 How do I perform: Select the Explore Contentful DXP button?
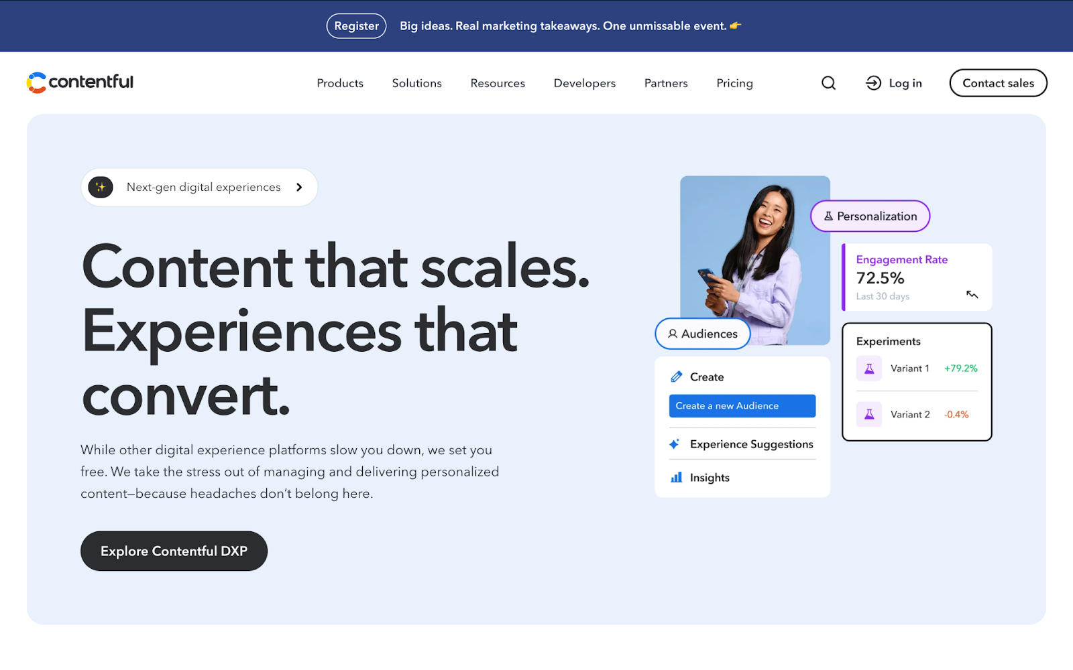point(174,551)
